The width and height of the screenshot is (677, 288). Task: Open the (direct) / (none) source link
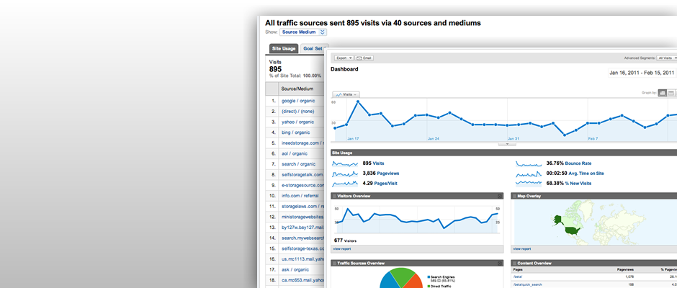[297, 112]
